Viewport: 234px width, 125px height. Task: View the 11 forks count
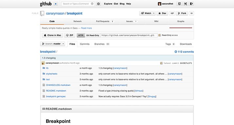click(191, 13)
